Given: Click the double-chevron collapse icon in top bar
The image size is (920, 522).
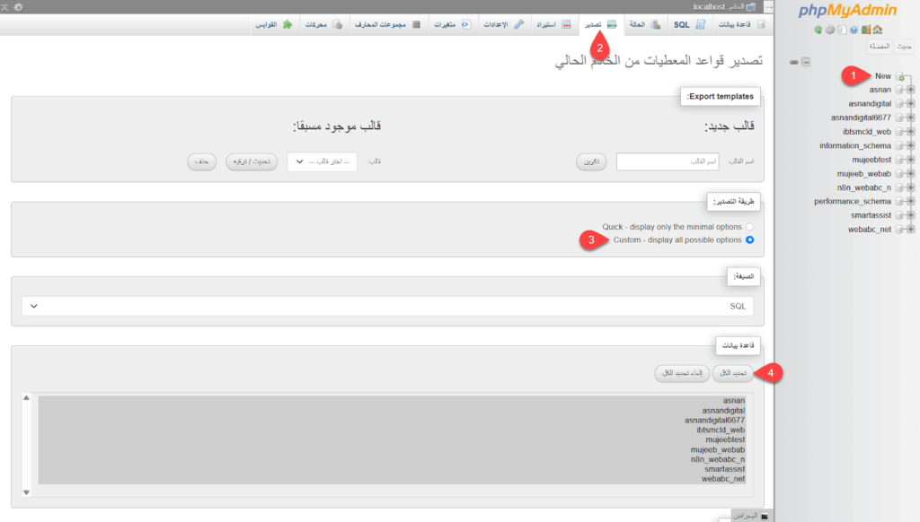Looking at the screenshot, I should click(4, 7).
